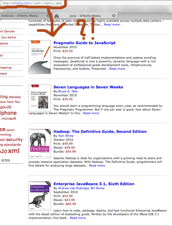172x226 pixels.
Task: Click the Seven Languages print price $34.95
Action: pos(68,99)
